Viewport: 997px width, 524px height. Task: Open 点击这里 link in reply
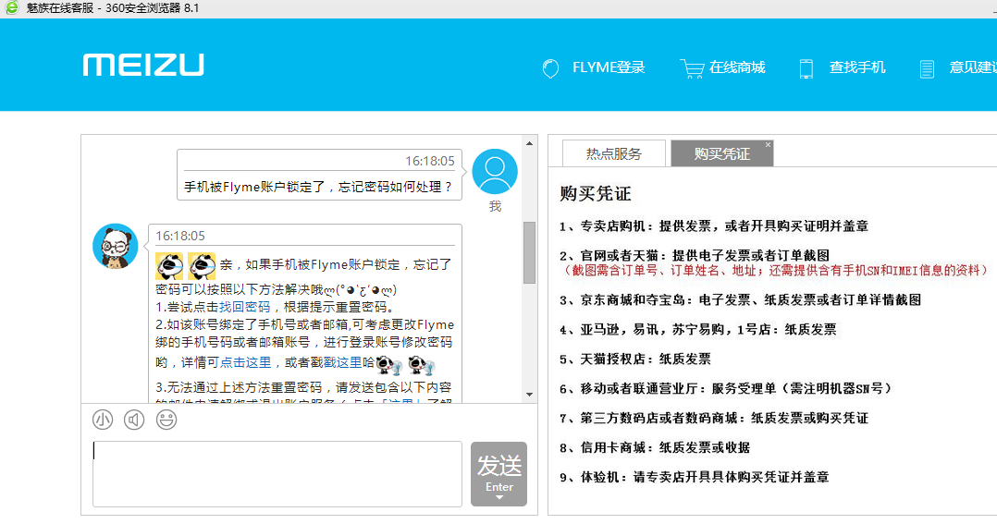(x=245, y=362)
